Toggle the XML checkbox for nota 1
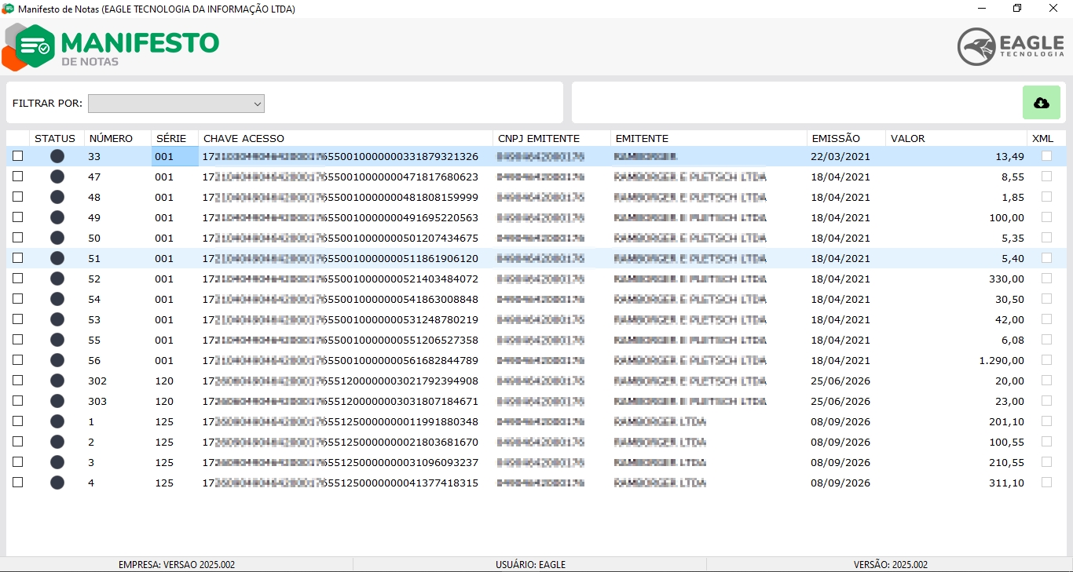Image resolution: width=1073 pixels, height=572 pixels. [1046, 421]
